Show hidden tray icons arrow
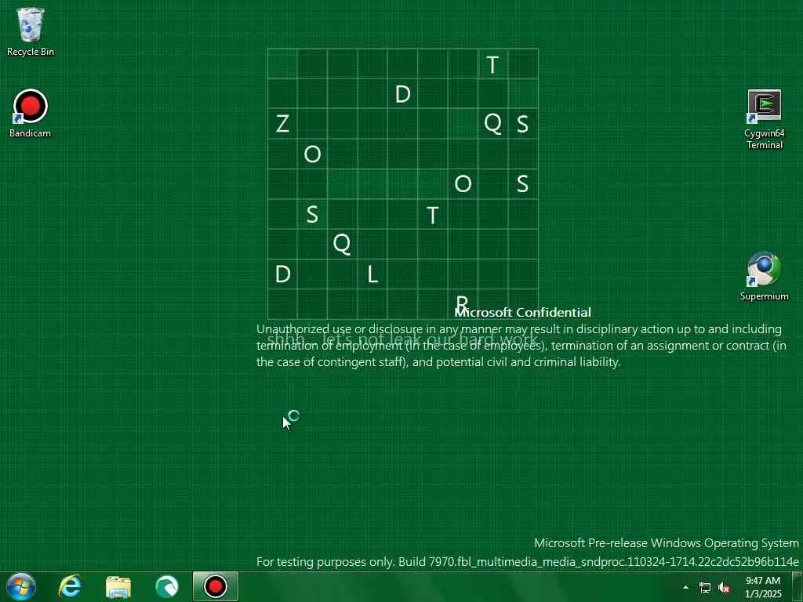The width and height of the screenshot is (803, 602). 685,587
